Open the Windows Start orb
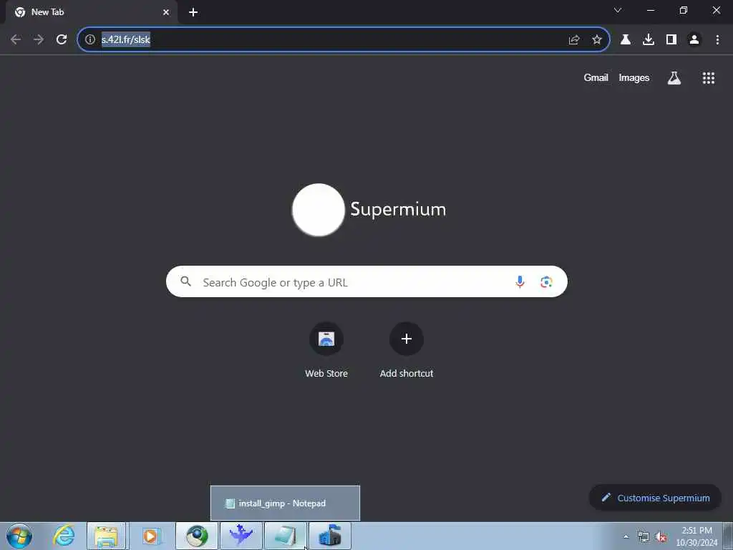The height and width of the screenshot is (550, 733). (x=19, y=536)
